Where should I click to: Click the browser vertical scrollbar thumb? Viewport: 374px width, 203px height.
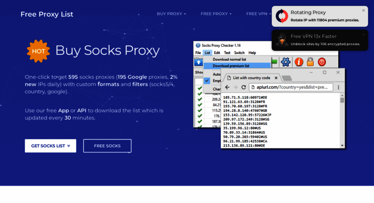tap(342, 100)
